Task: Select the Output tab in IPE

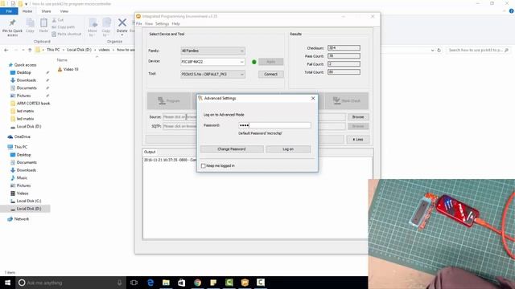Action: pyautogui.click(x=150, y=152)
